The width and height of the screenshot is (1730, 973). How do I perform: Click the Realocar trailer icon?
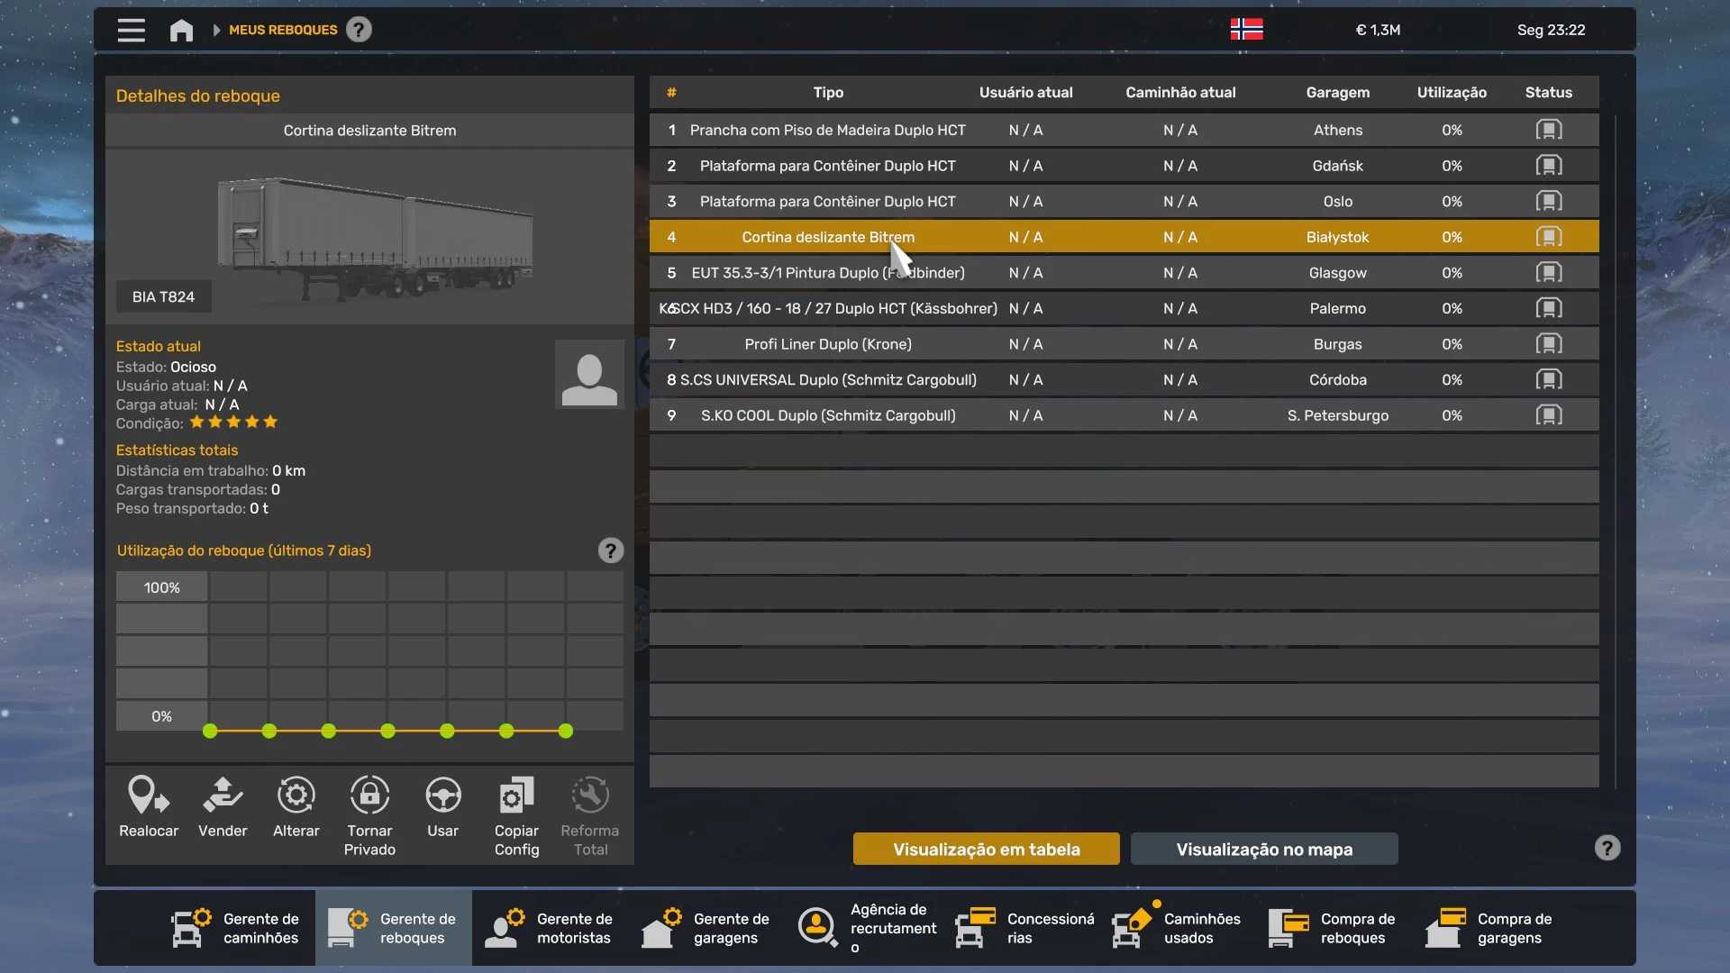coord(149,796)
